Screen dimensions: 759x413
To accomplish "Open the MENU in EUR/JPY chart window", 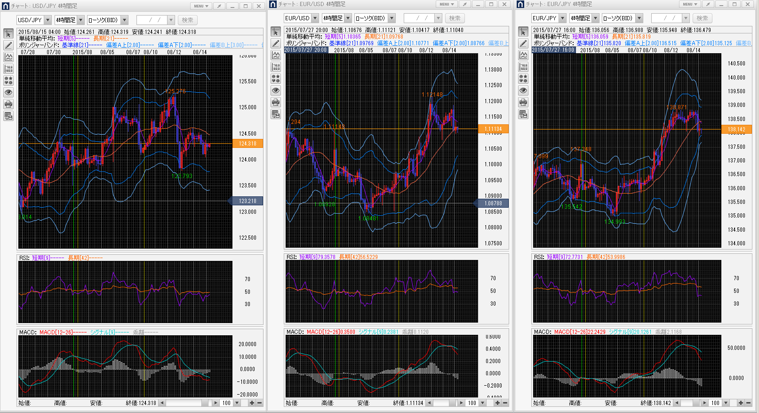I will pos(690,4).
